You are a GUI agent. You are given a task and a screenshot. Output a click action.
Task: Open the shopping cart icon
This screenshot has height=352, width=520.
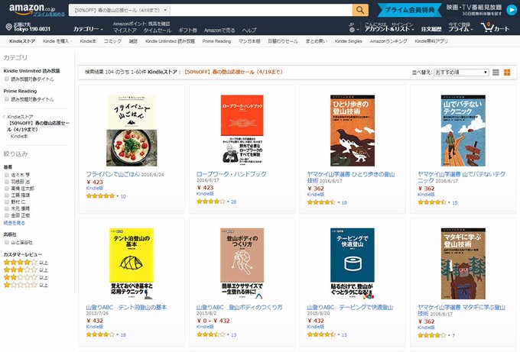point(487,27)
